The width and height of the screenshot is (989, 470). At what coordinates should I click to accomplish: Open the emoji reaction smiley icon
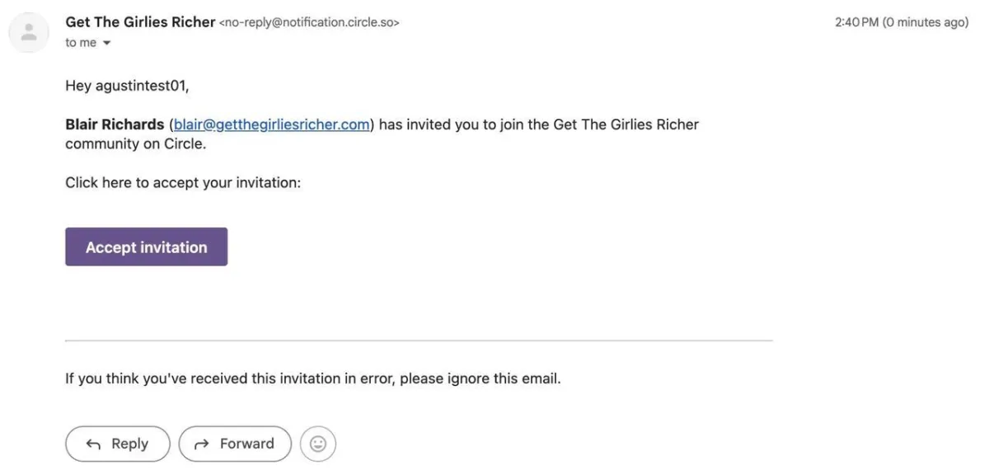318,444
